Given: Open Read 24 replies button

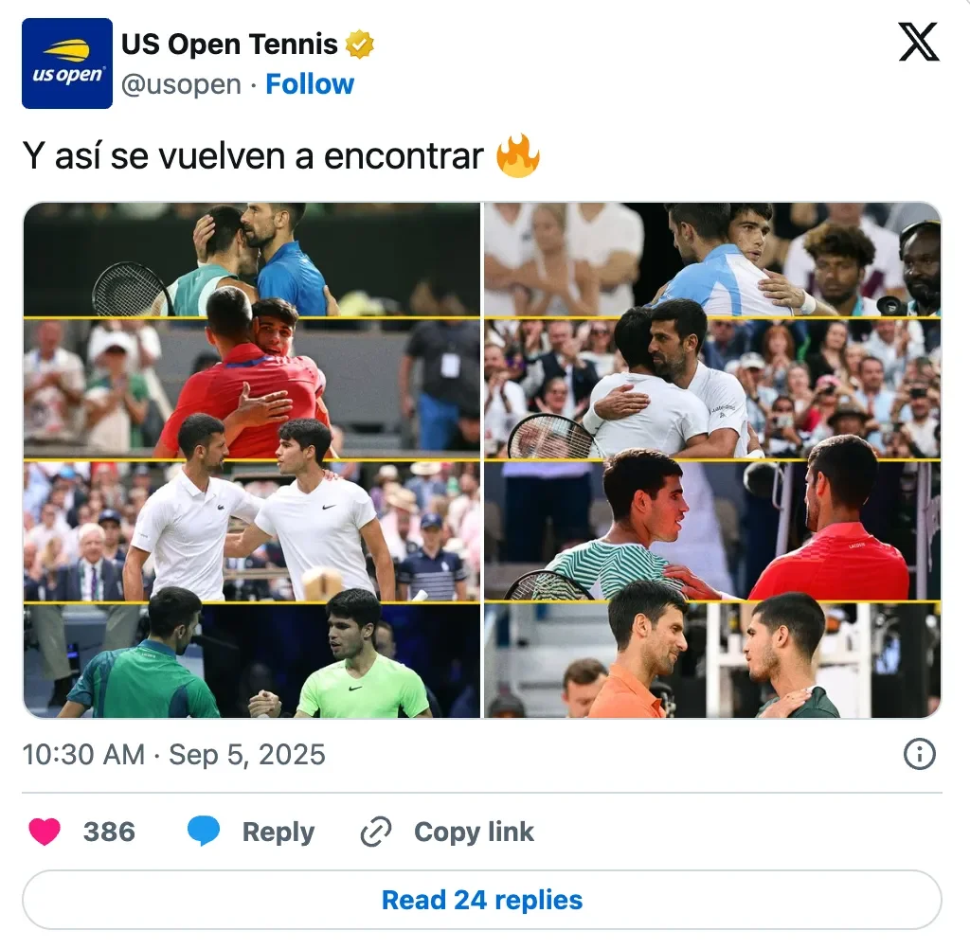Looking at the screenshot, I should (482, 900).
